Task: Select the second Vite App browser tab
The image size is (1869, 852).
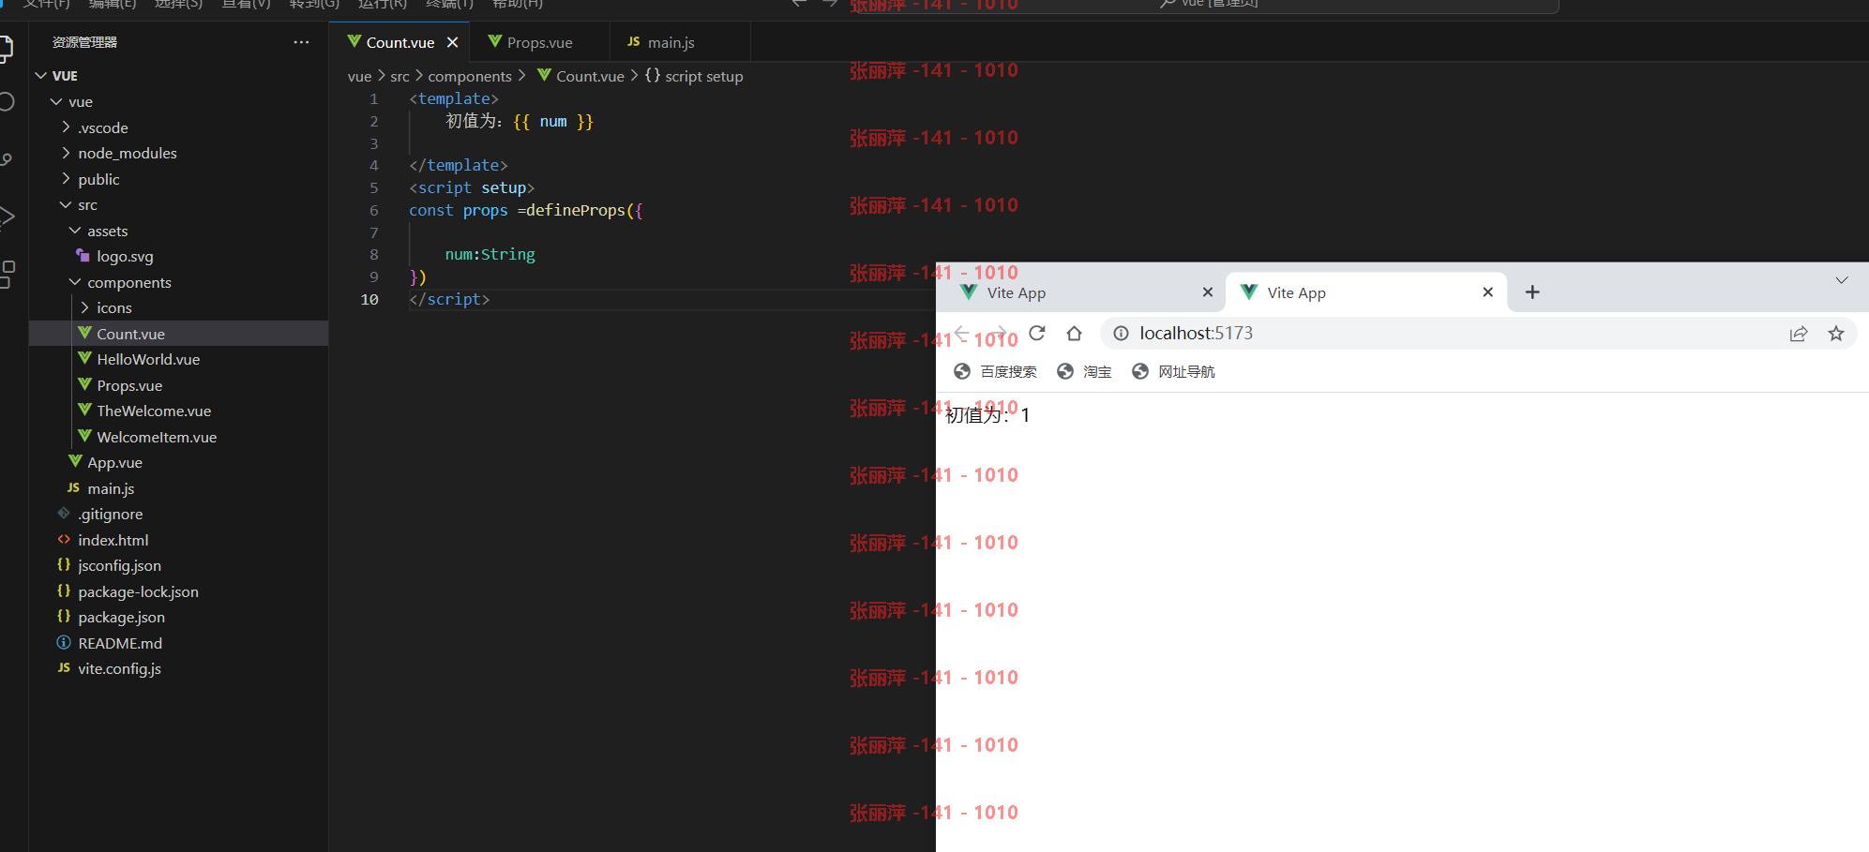Action: tap(1364, 292)
